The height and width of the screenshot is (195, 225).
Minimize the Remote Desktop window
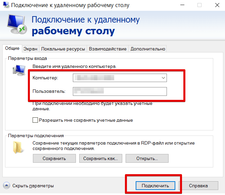point(182,5)
